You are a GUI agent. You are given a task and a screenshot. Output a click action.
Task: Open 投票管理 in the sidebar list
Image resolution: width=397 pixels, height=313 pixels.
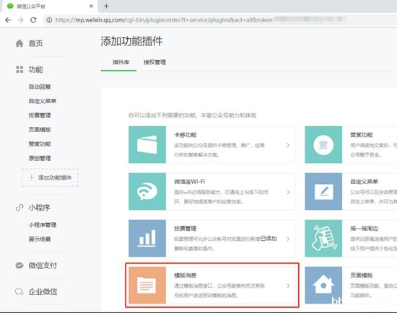(x=40, y=115)
